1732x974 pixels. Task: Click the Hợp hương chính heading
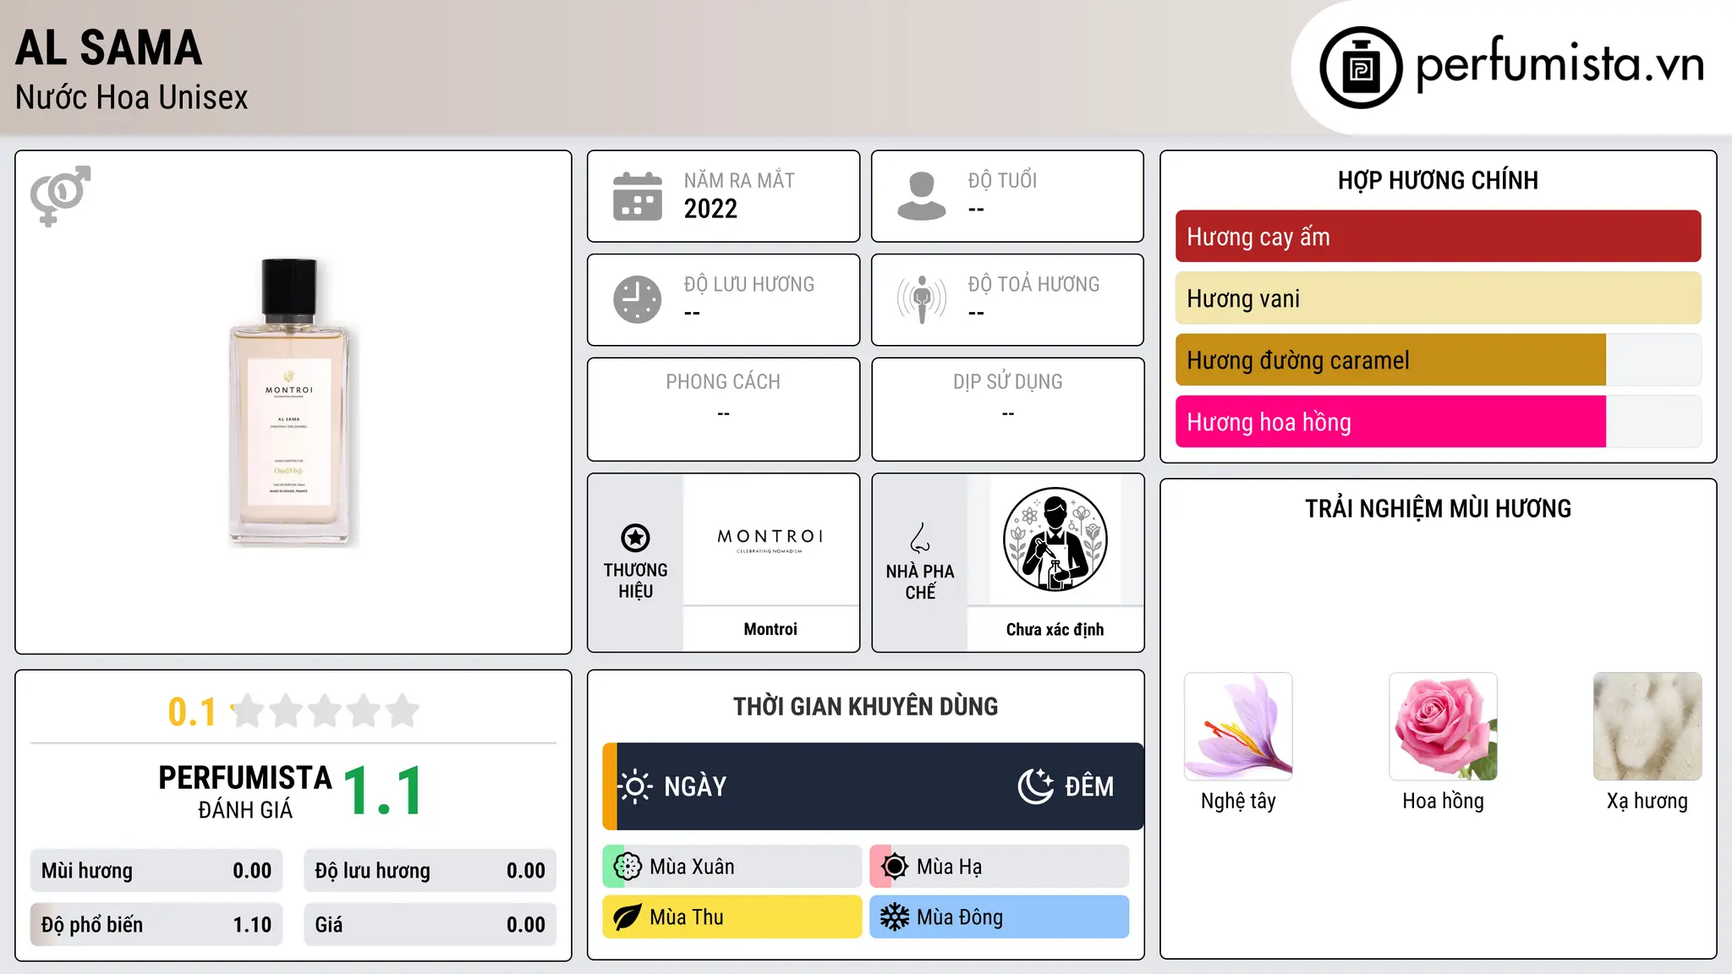tap(1438, 180)
